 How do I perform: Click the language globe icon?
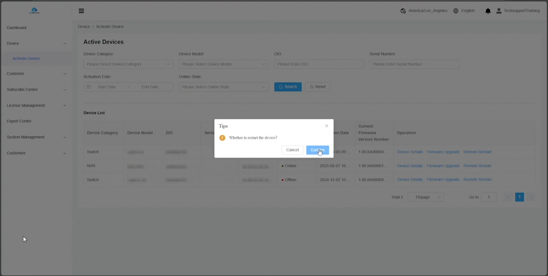455,11
